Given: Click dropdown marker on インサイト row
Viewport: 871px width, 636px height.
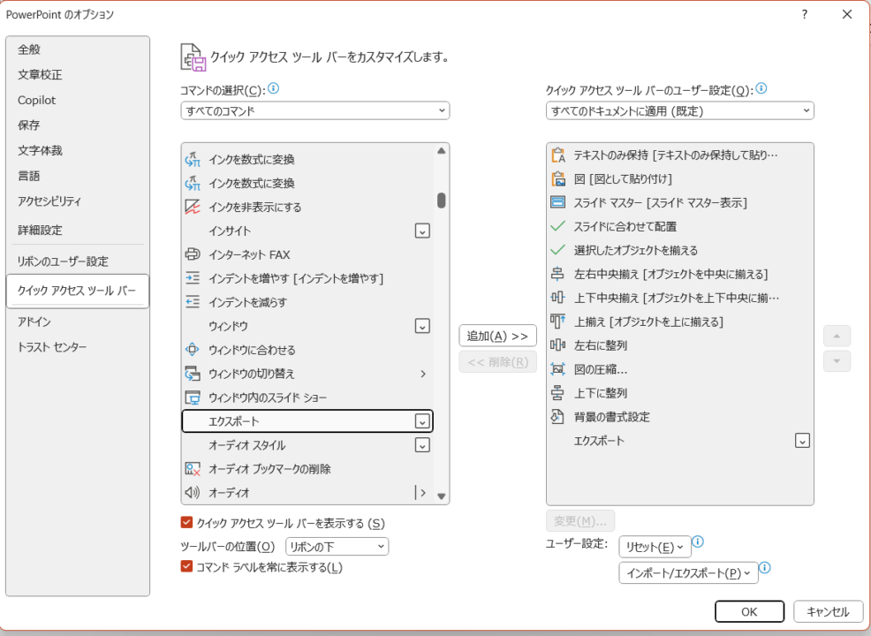Looking at the screenshot, I should click(422, 231).
